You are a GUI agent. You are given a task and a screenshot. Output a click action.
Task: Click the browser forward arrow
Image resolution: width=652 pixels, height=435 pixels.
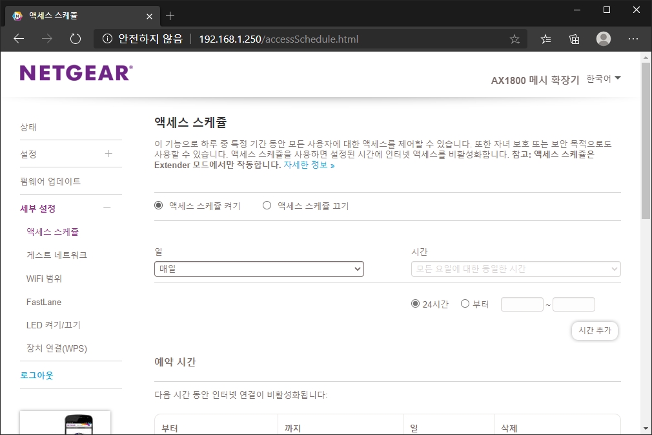(47, 39)
